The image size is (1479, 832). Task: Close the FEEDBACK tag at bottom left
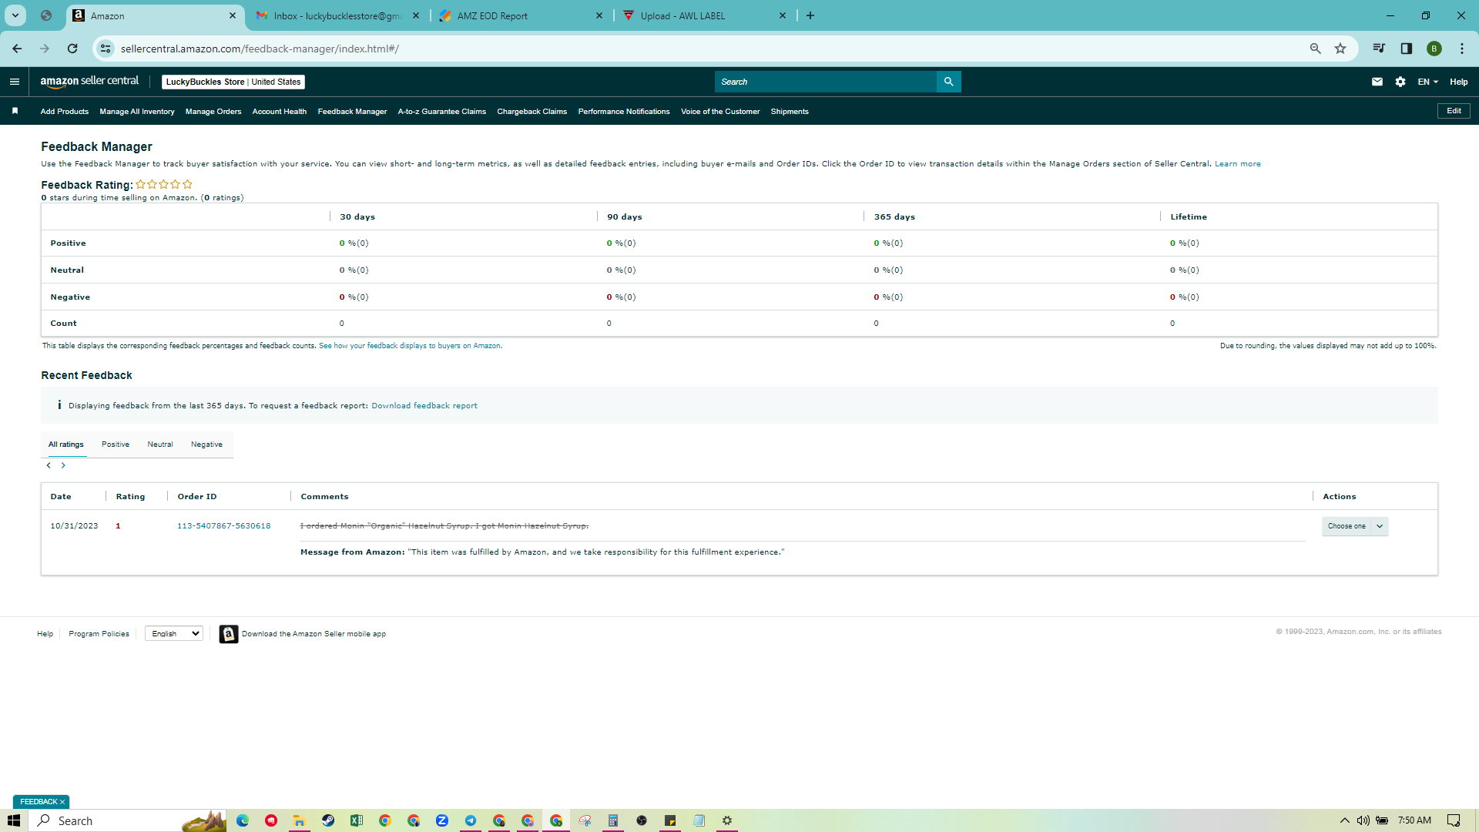pyautogui.click(x=62, y=802)
